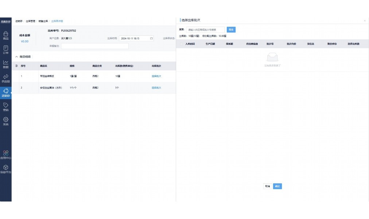Open the 营销 tag icon in sidebar
The height and width of the screenshot is (219, 369).
(5, 107)
